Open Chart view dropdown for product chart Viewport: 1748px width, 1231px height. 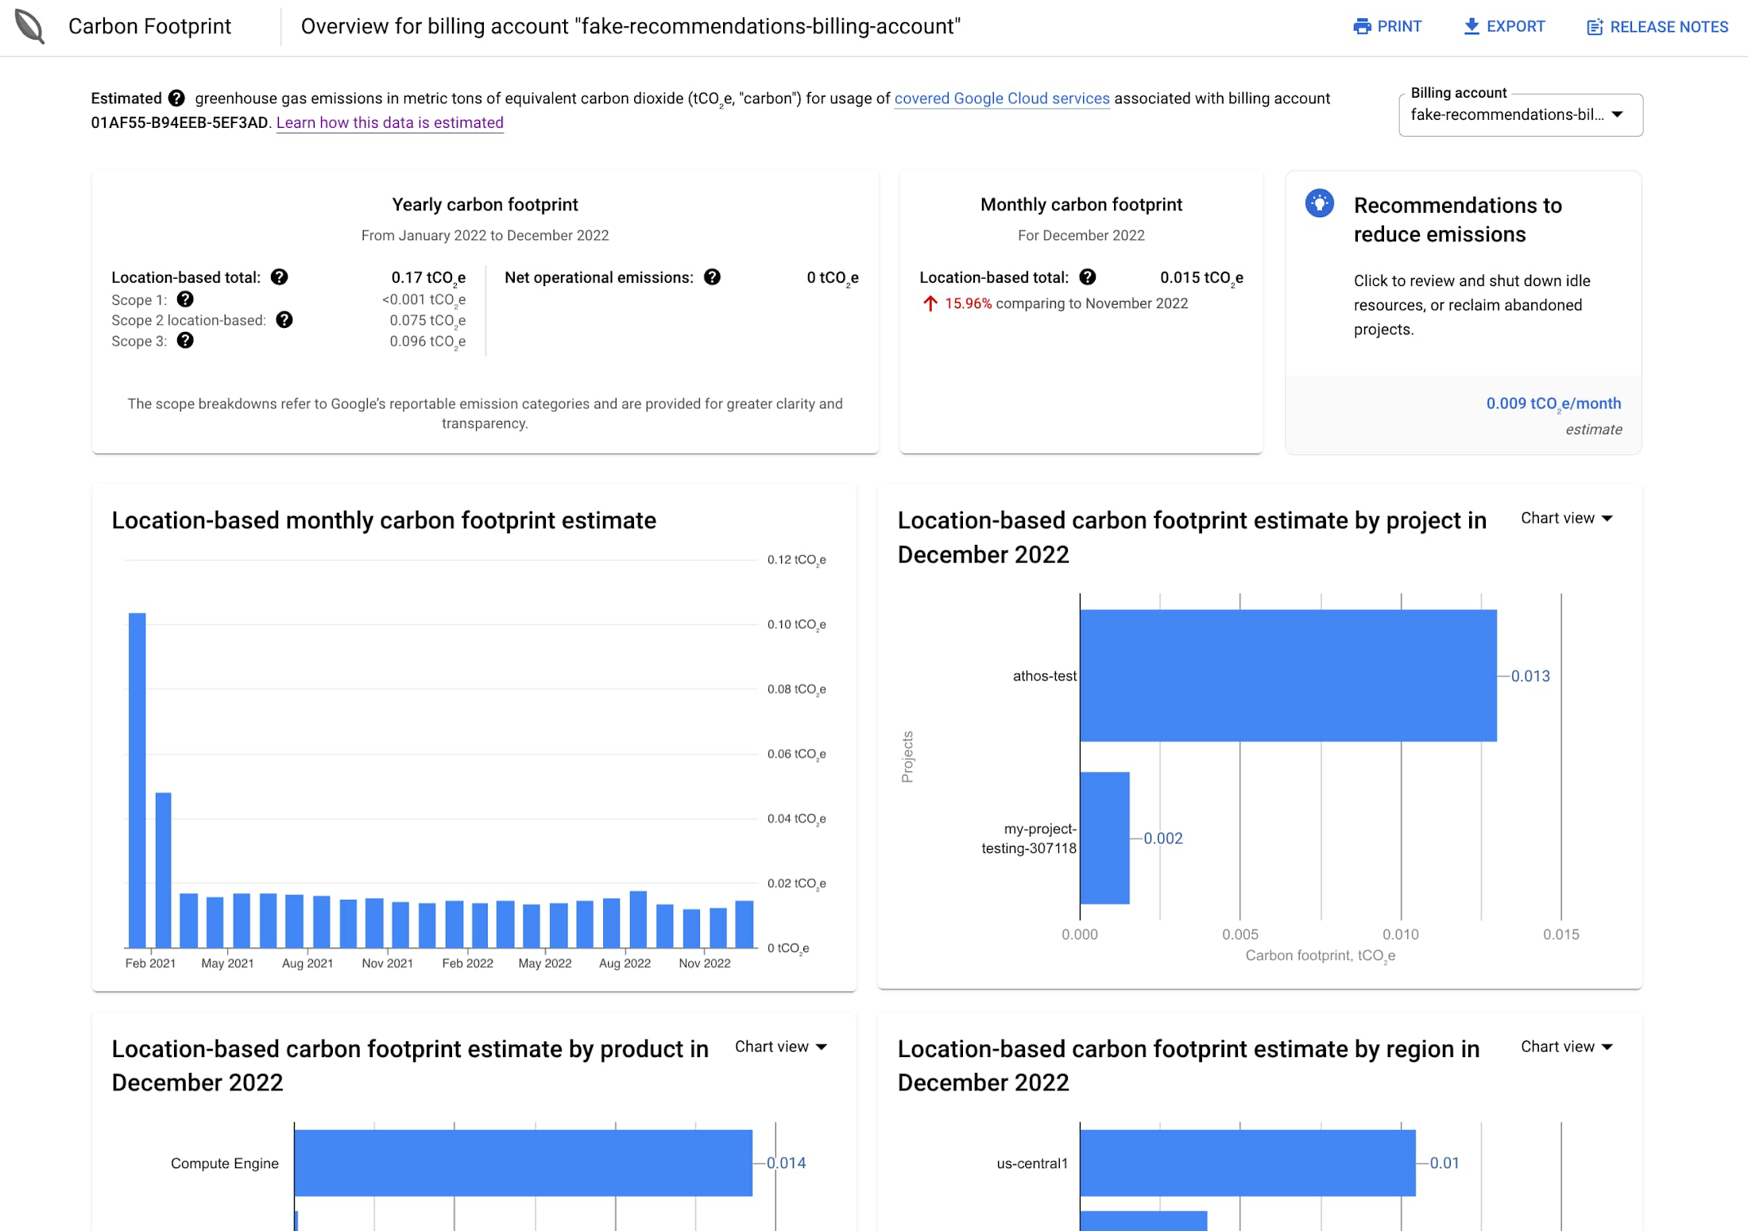click(781, 1046)
